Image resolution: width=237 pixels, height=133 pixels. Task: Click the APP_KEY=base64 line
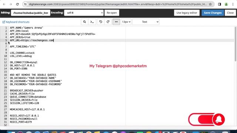(x=53, y=34)
